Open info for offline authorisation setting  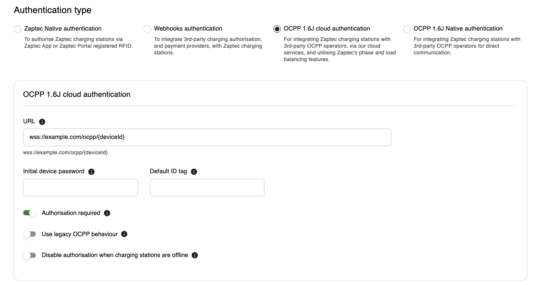194,255
